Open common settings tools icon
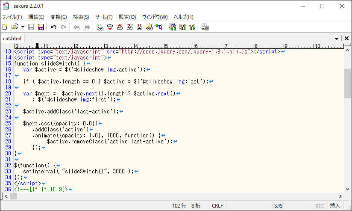The height and width of the screenshot is (211, 352). 192,27
